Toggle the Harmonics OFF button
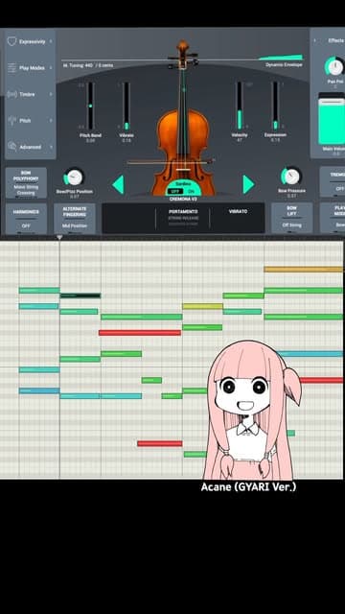The image size is (345, 614). tap(26, 219)
